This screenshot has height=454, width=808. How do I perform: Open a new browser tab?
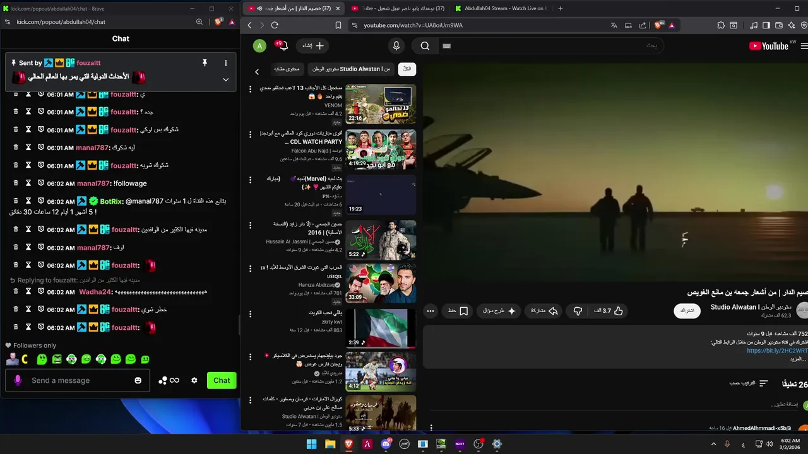(561, 8)
